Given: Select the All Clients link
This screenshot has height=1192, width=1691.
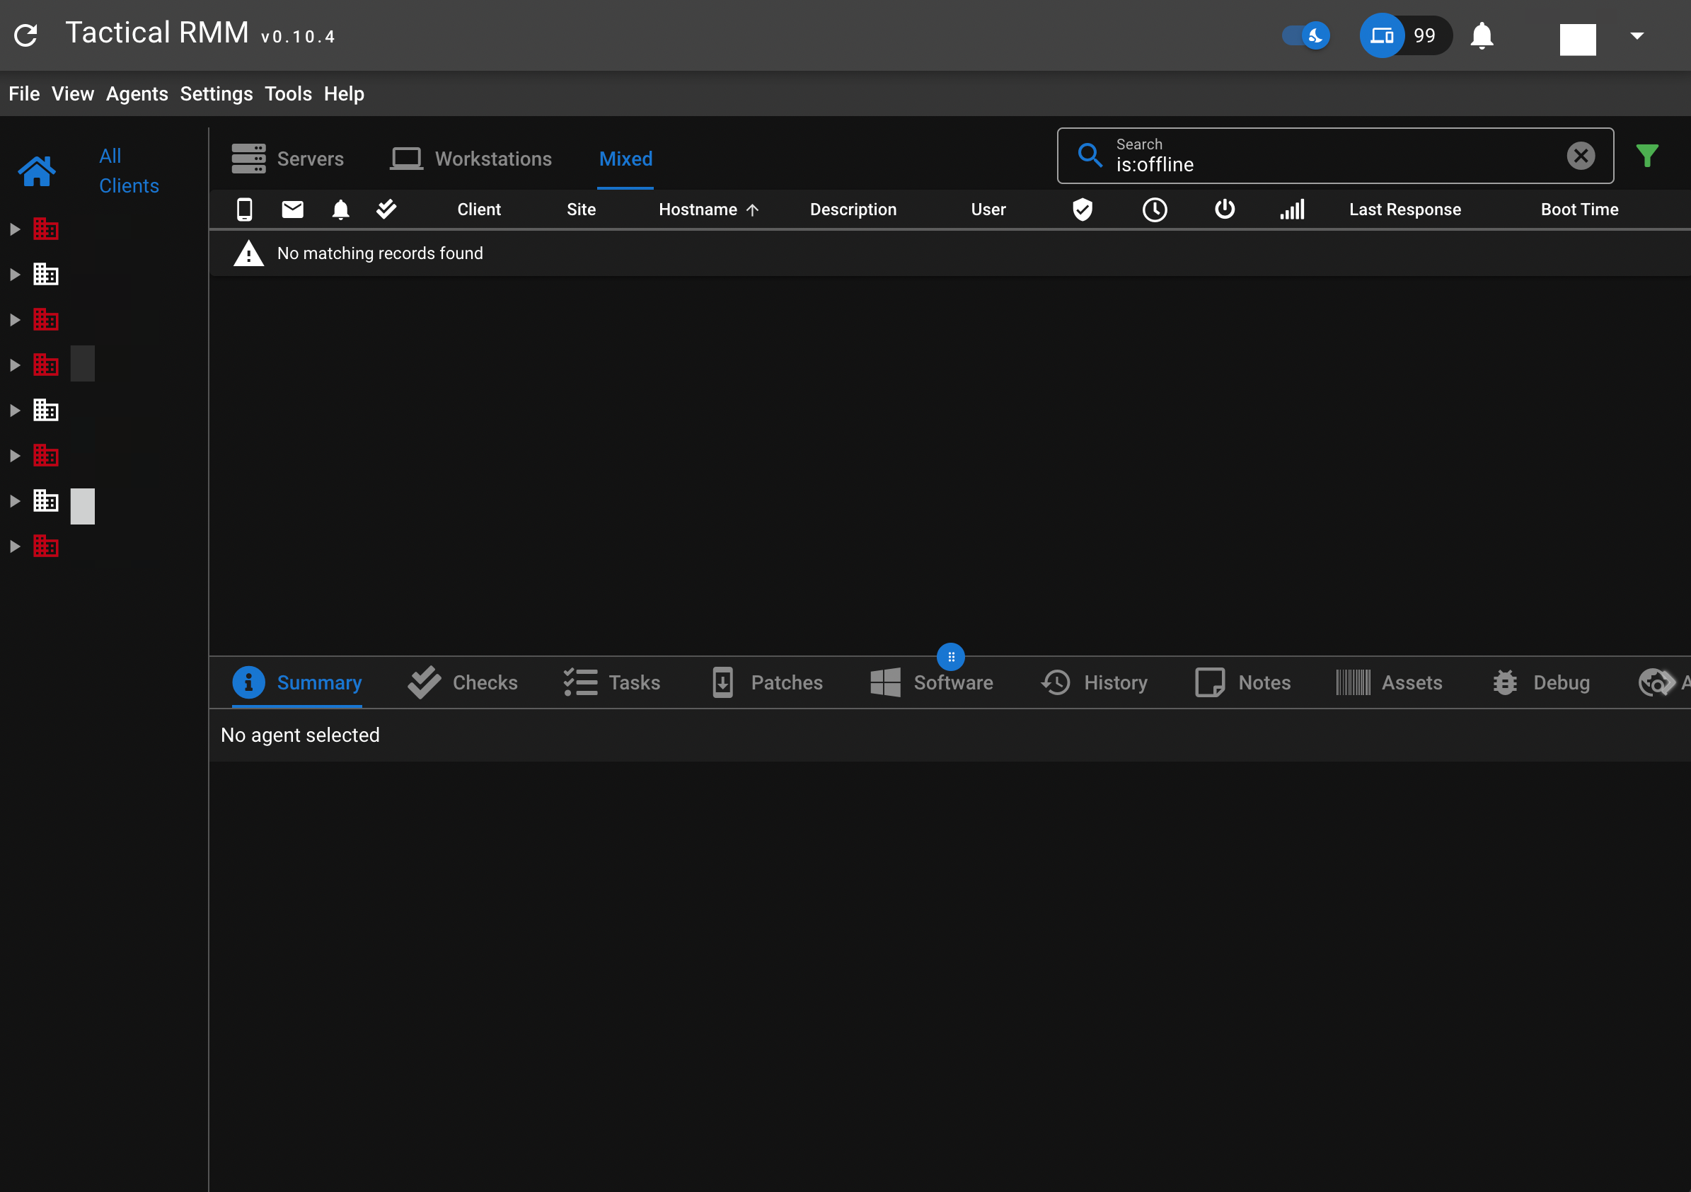Looking at the screenshot, I should (x=128, y=171).
